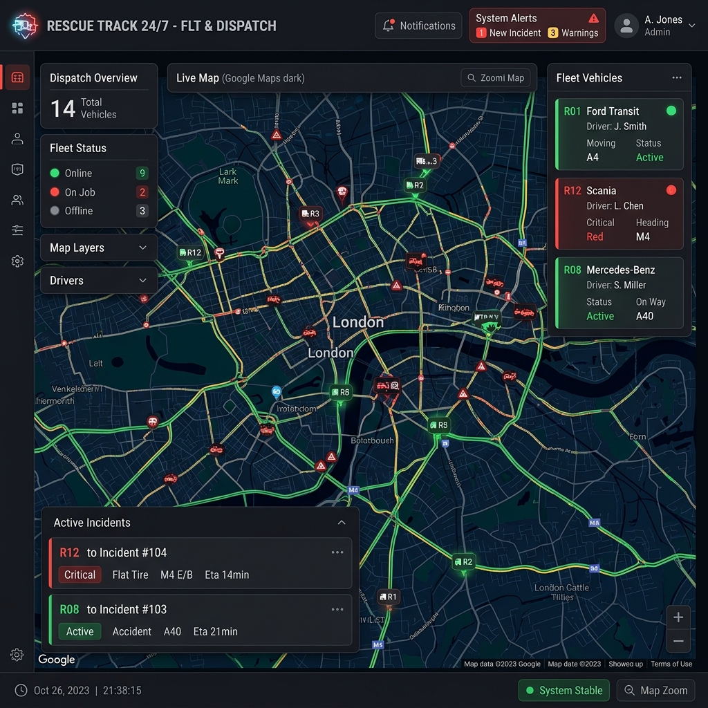Open the 1 New Incident alert
The height and width of the screenshot is (708, 708).
pyautogui.click(x=508, y=33)
